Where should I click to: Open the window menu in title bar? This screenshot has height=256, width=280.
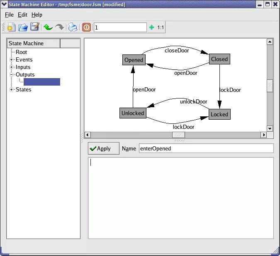tap(4, 4)
